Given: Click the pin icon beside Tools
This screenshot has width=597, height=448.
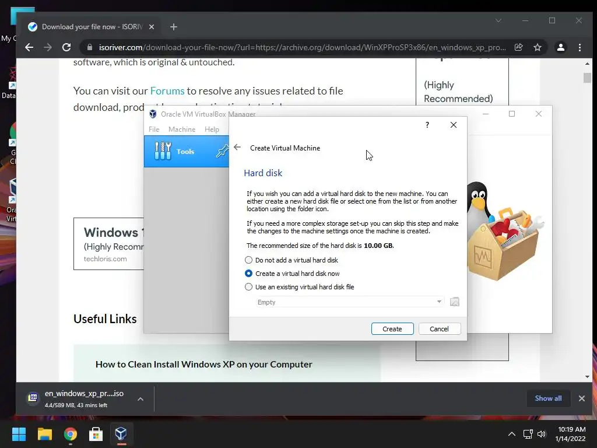Looking at the screenshot, I should (222, 151).
